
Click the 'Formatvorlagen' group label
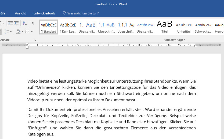click(174, 40)
